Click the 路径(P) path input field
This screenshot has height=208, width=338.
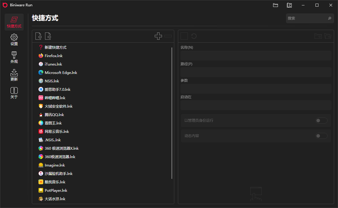coord(256,72)
